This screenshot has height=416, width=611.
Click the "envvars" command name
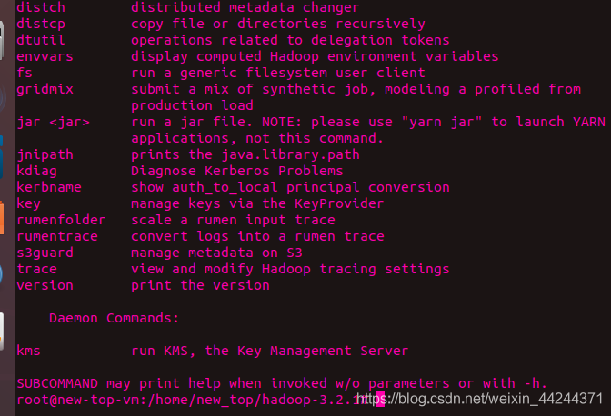tap(45, 56)
